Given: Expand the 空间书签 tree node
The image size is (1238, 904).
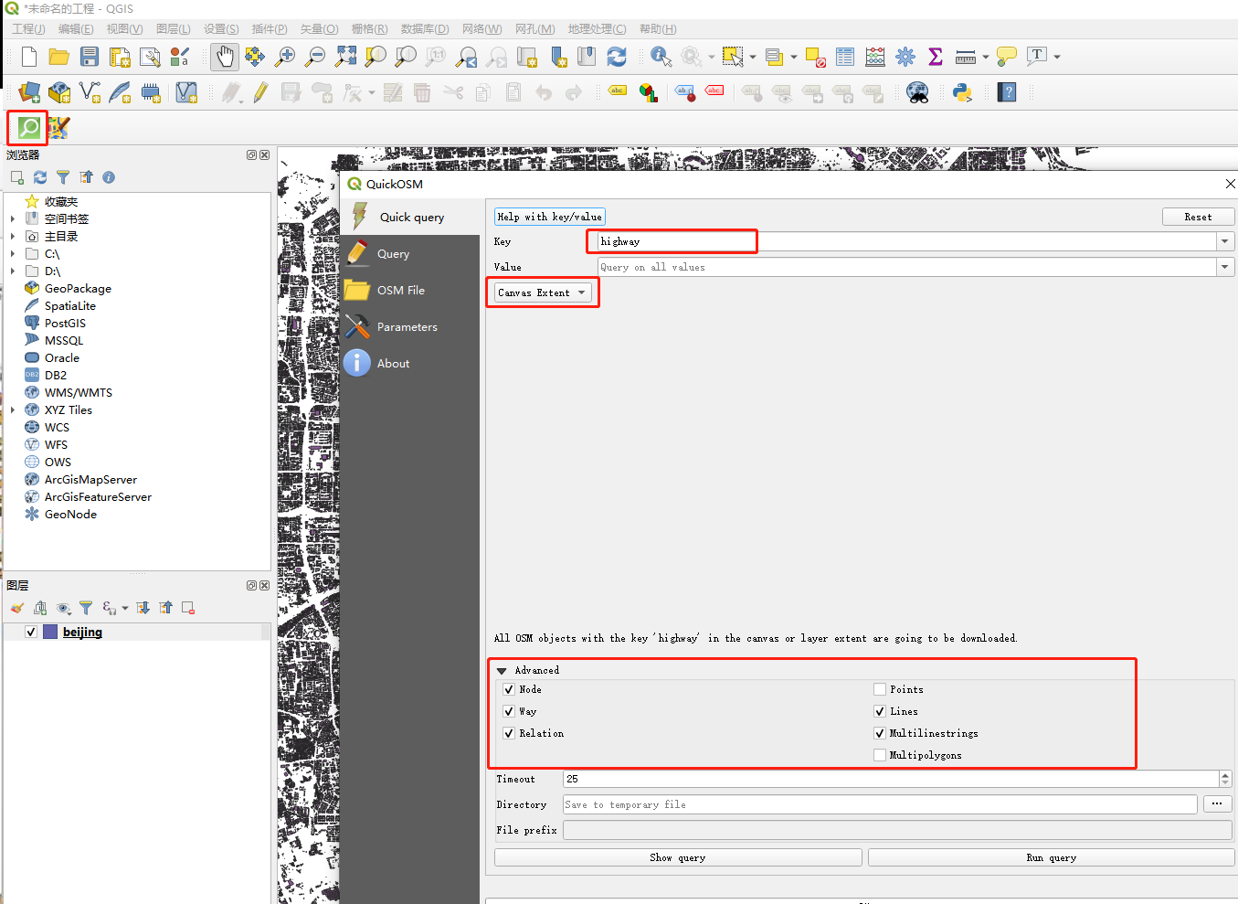Looking at the screenshot, I should tap(13, 219).
